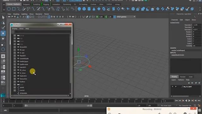Open the sRGB gamma dropdown
Viewport: 202px width, 114px height.
(126, 17)
